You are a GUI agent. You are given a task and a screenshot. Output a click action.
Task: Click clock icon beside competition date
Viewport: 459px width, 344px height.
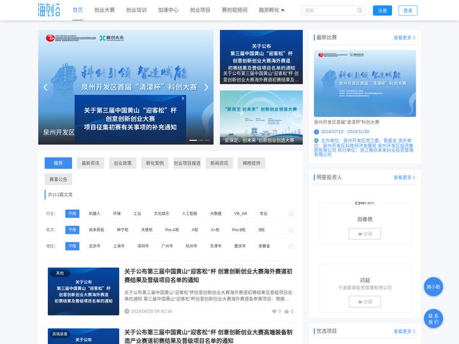(x=316, y=132)
